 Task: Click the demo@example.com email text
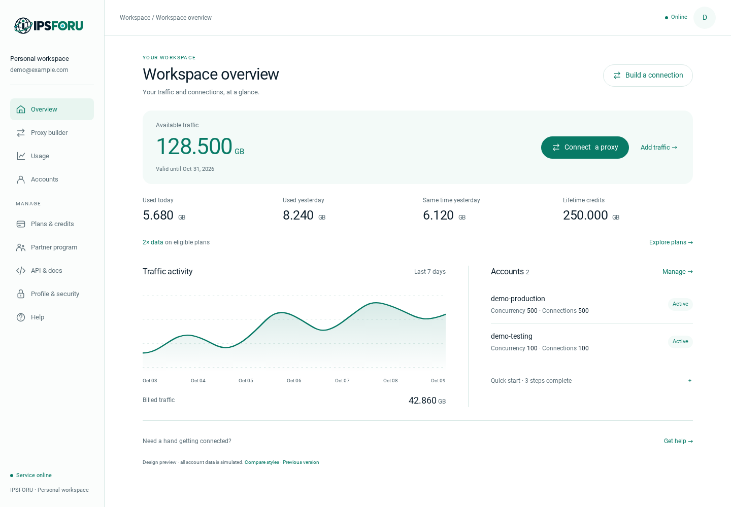39,70
